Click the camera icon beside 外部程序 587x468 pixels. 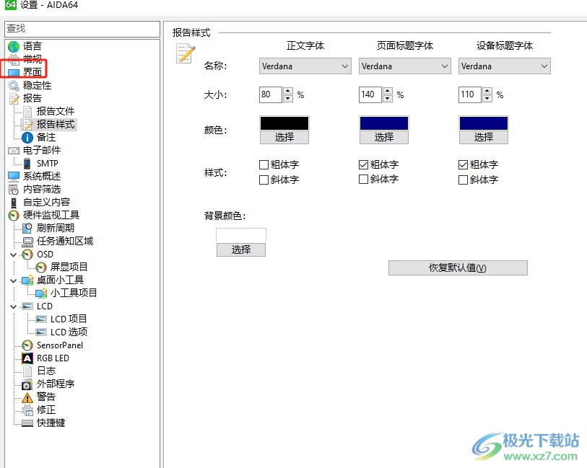click(x=27, y=384)
